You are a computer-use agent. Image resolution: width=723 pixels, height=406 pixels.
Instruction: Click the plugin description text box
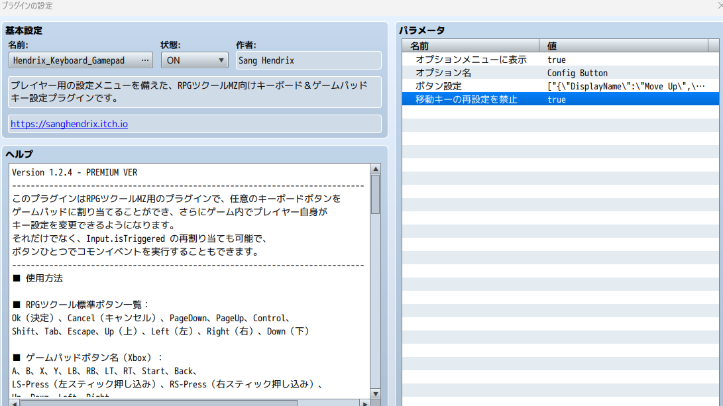[195, 92]
